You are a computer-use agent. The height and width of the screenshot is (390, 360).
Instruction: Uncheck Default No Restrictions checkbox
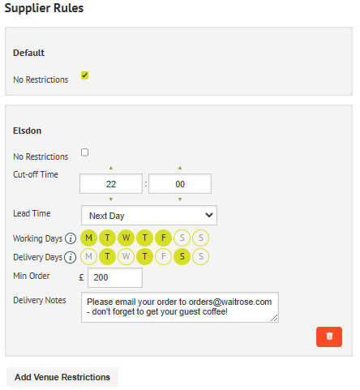pyautogui.click(x=84, y=75)
